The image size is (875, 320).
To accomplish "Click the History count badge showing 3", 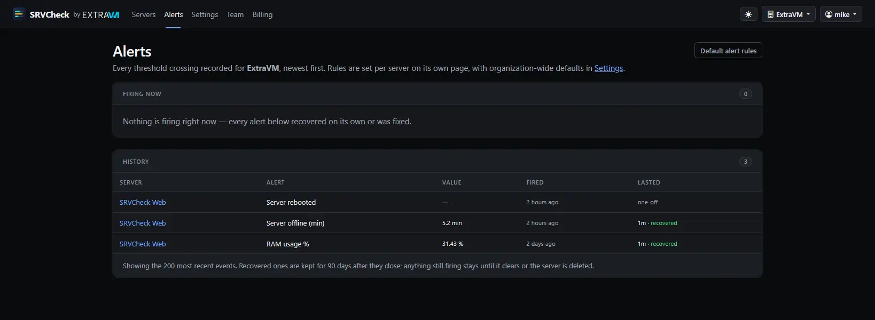I will (x=746, y=162).
